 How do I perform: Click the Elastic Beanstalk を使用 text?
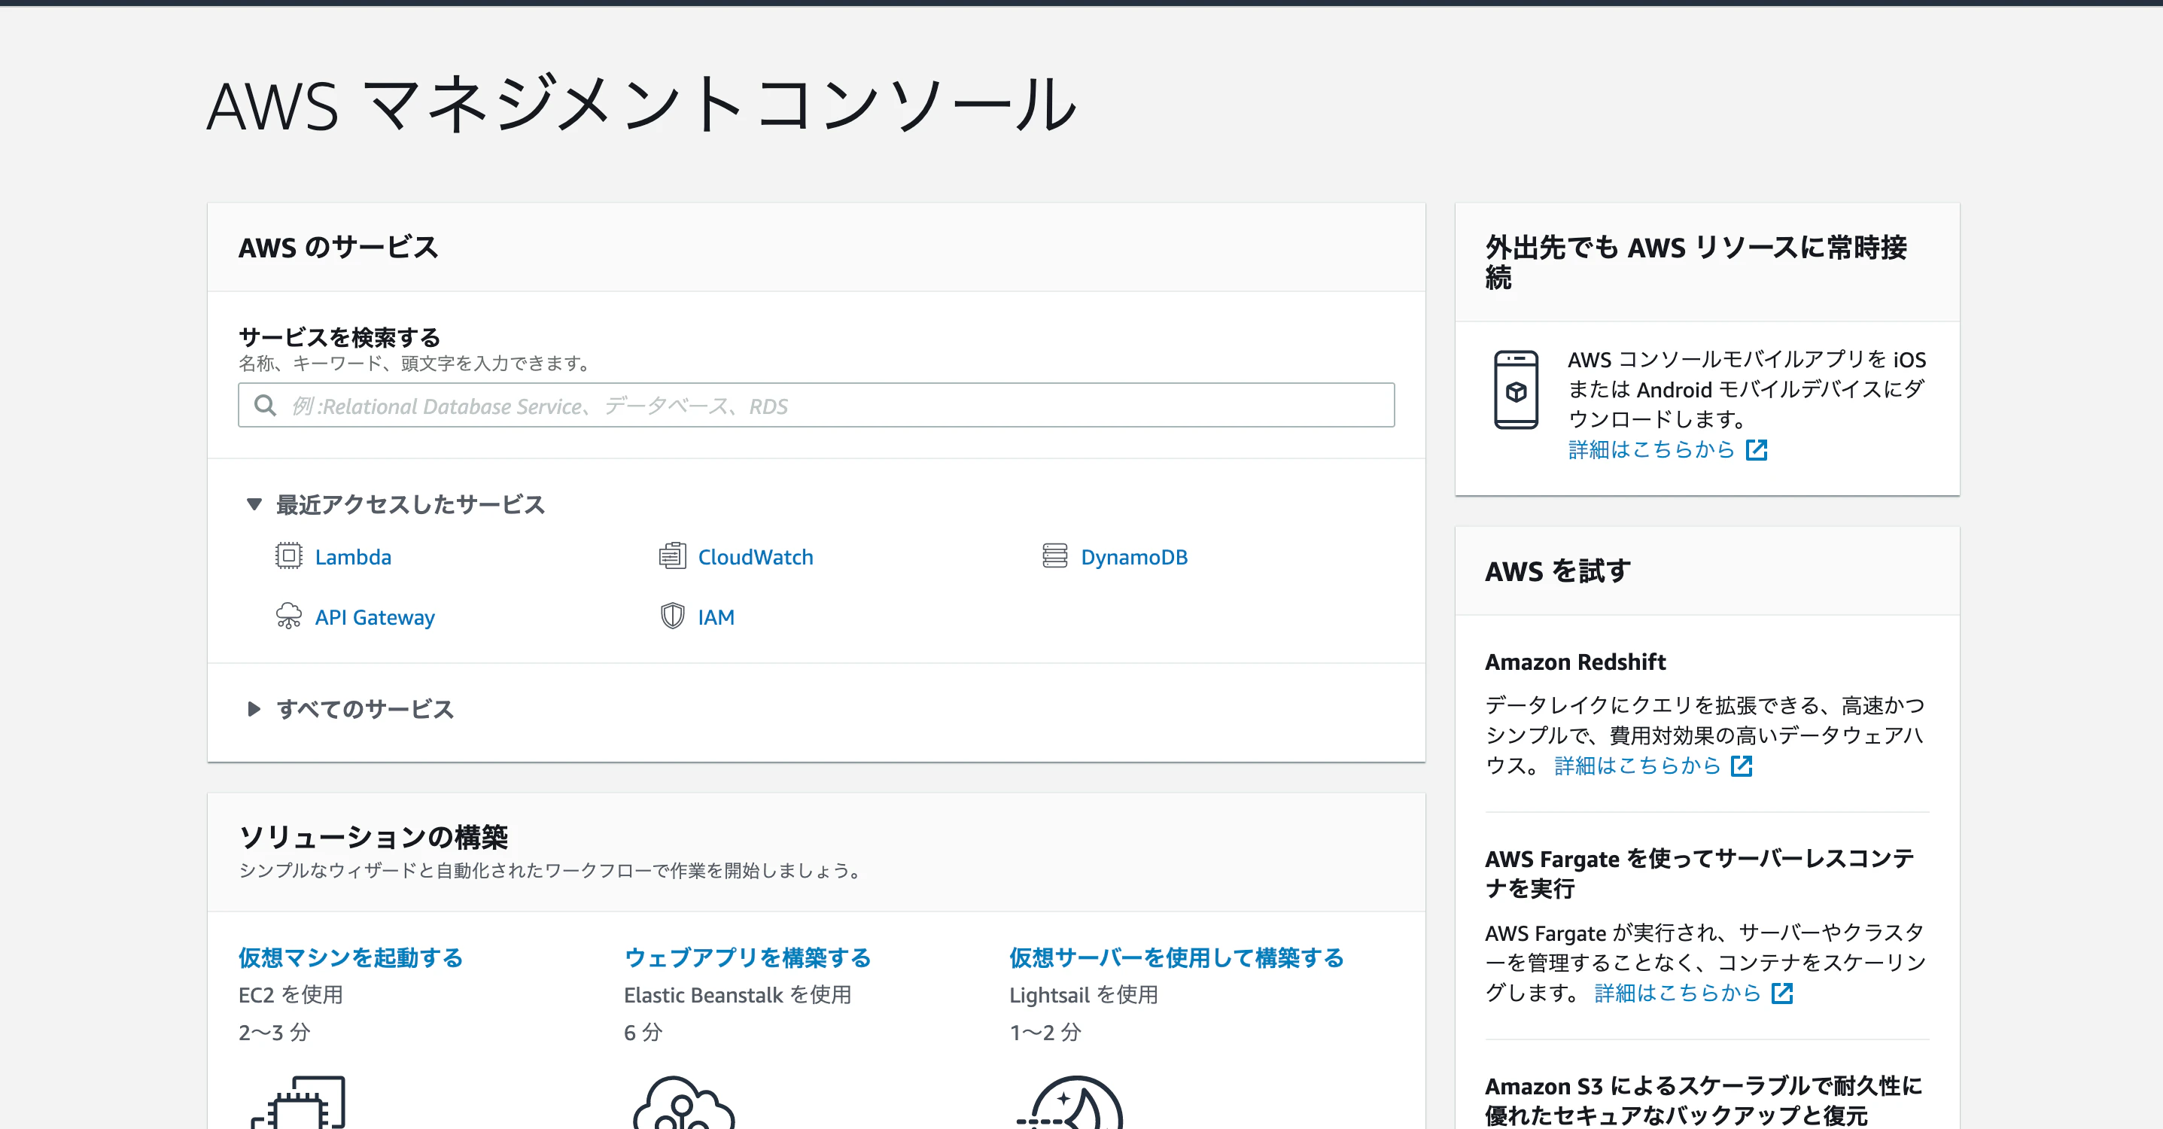click(x=738, y=996)
